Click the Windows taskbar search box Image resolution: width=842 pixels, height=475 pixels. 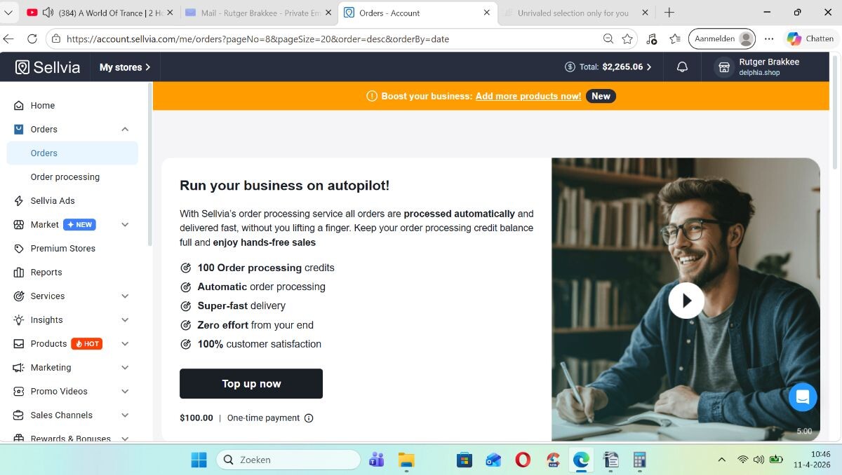click(x=288, y=460)
